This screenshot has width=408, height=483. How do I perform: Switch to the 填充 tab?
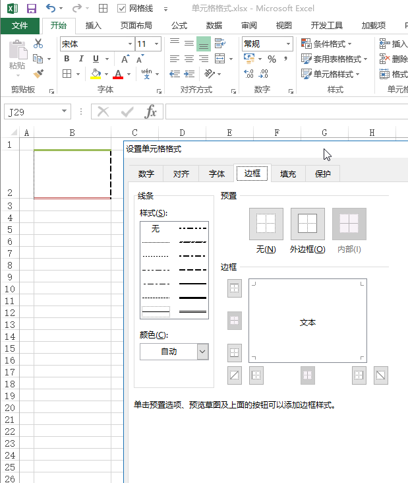pos(288,174)
